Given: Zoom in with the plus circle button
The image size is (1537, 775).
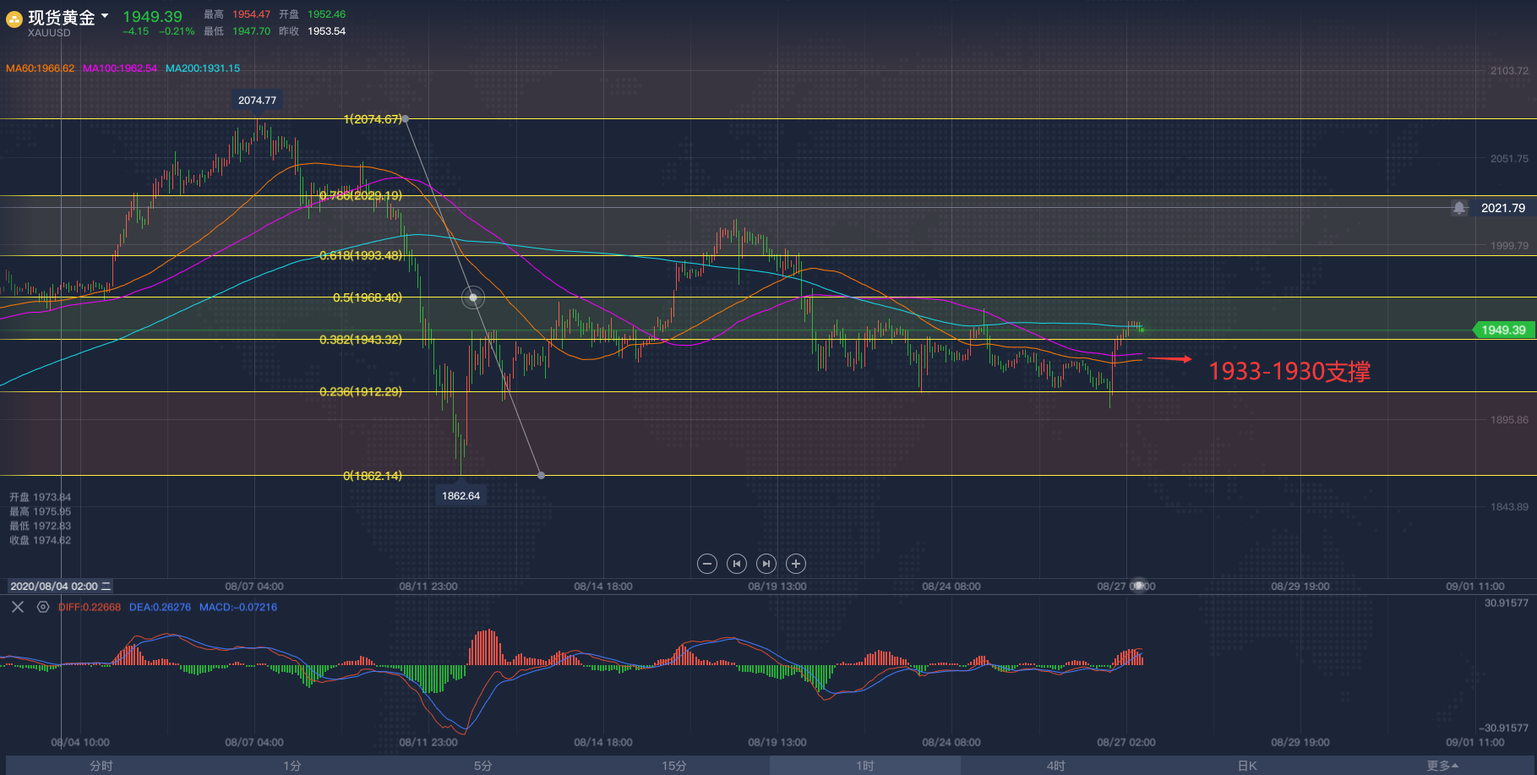Looking at the screenshot, I should [x=796, y=564].
